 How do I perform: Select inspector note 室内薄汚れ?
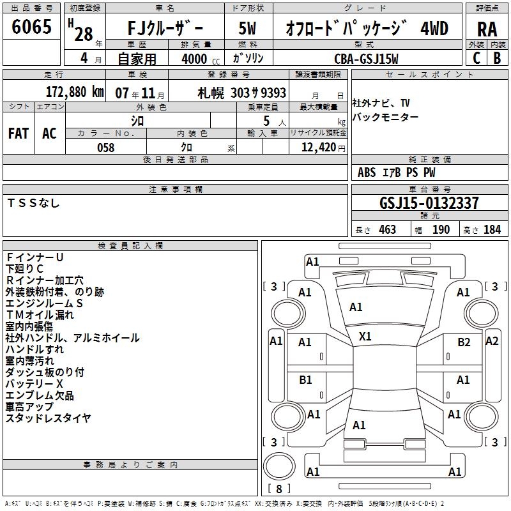(x=29, y=360)
